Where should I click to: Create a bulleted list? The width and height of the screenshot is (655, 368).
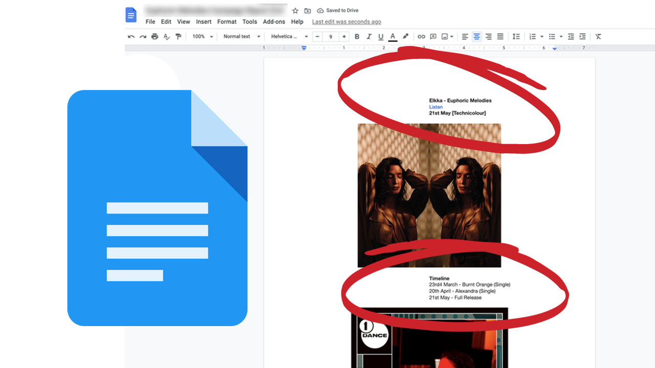pyautogui.click(x=552, y=37)
